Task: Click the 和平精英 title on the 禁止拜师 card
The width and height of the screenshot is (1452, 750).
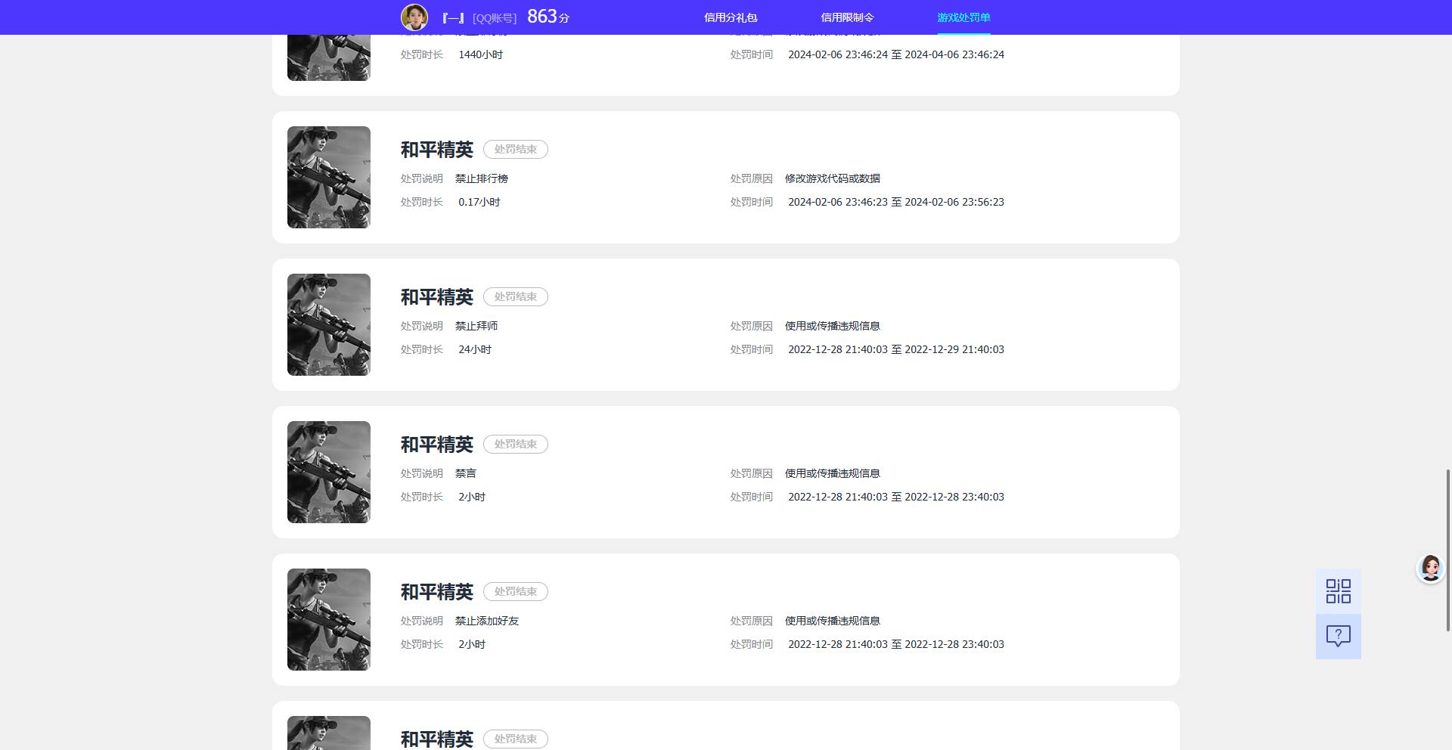Action: 437,297
